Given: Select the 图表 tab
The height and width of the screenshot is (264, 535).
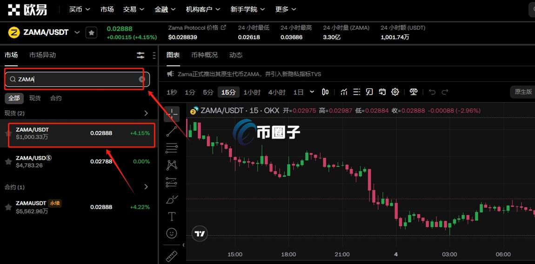Looking at the screenshot, I should (173, 55).
